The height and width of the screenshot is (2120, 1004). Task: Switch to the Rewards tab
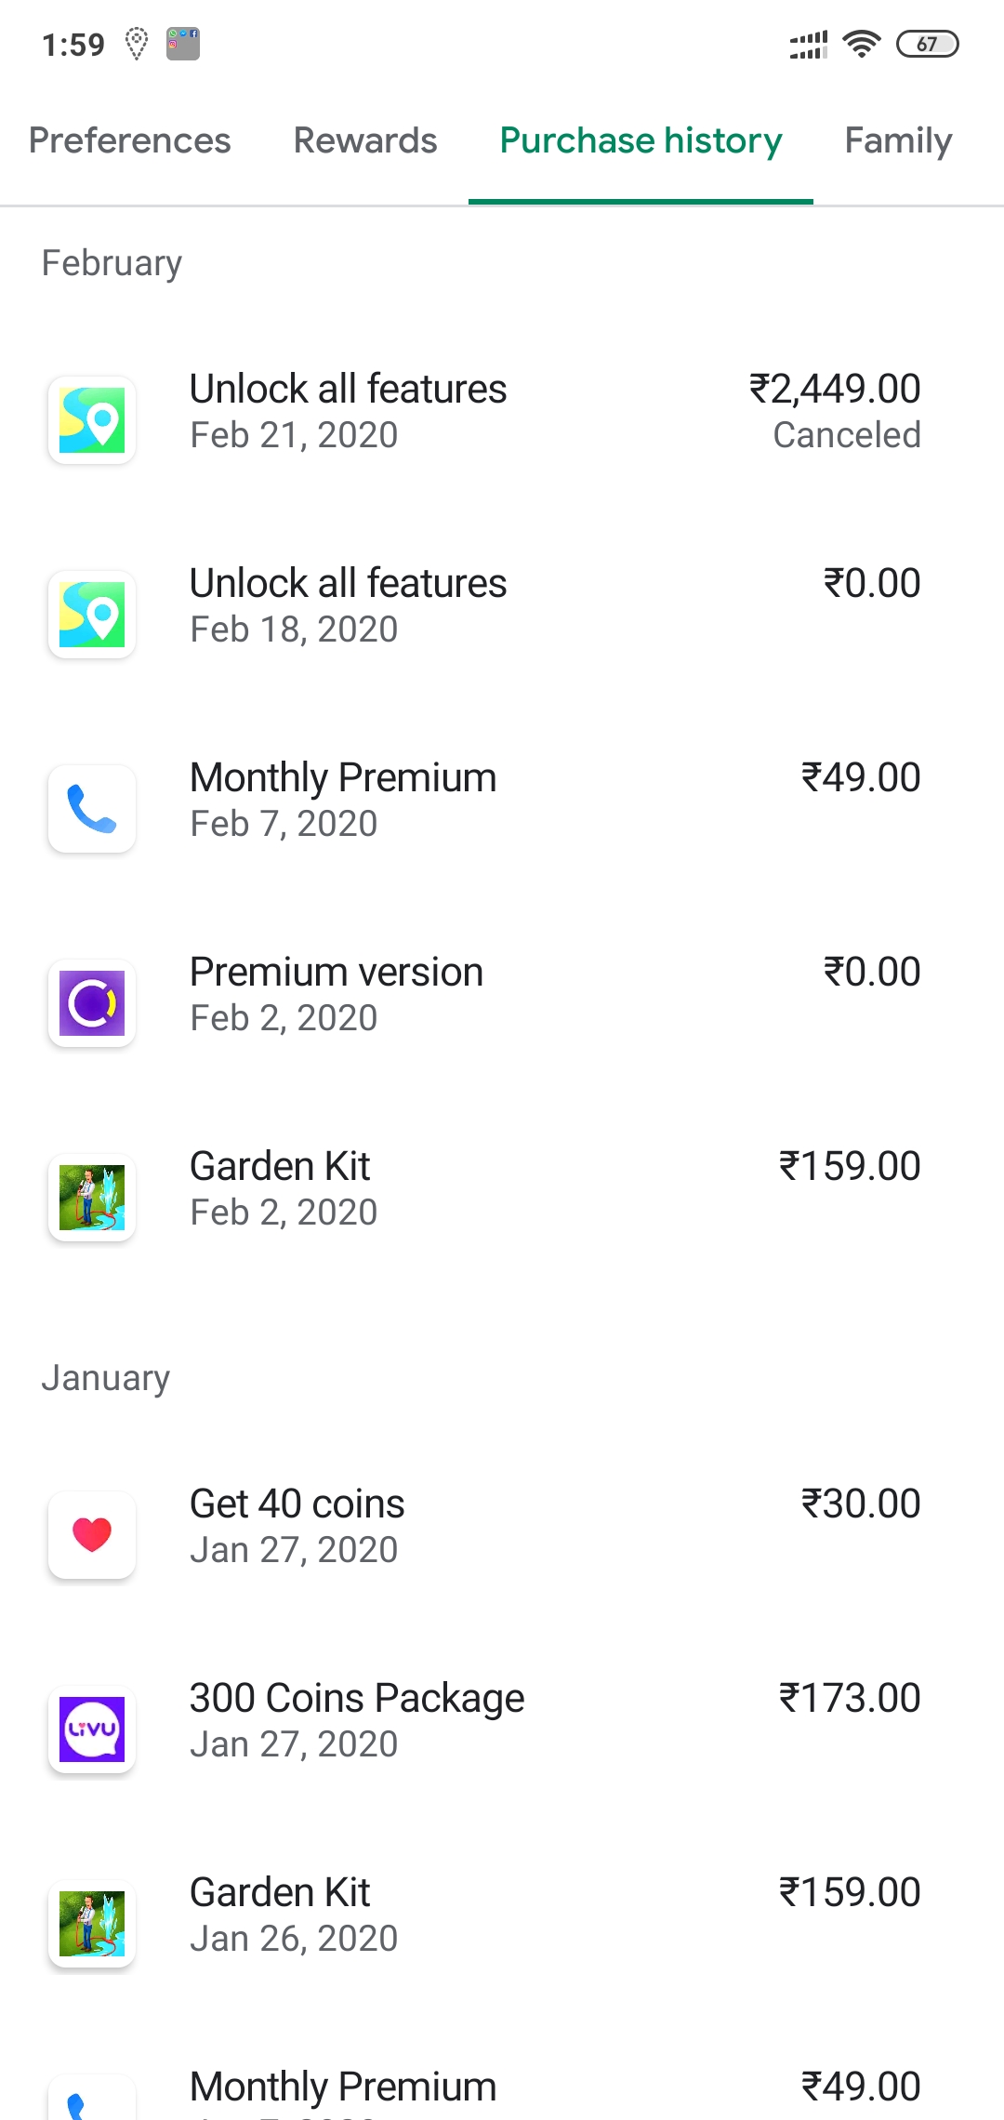pos(365,141)
